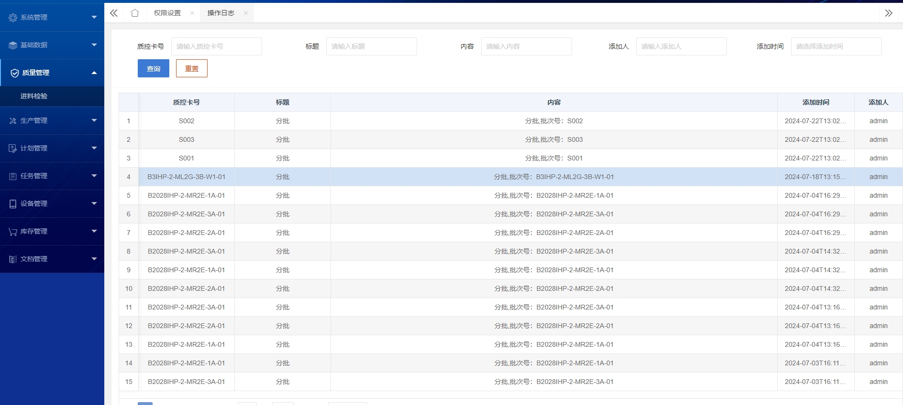Expand the 系统管理 menu arrow
The height and width of the screenshot is (405, 903).
(x=94, y=17)
